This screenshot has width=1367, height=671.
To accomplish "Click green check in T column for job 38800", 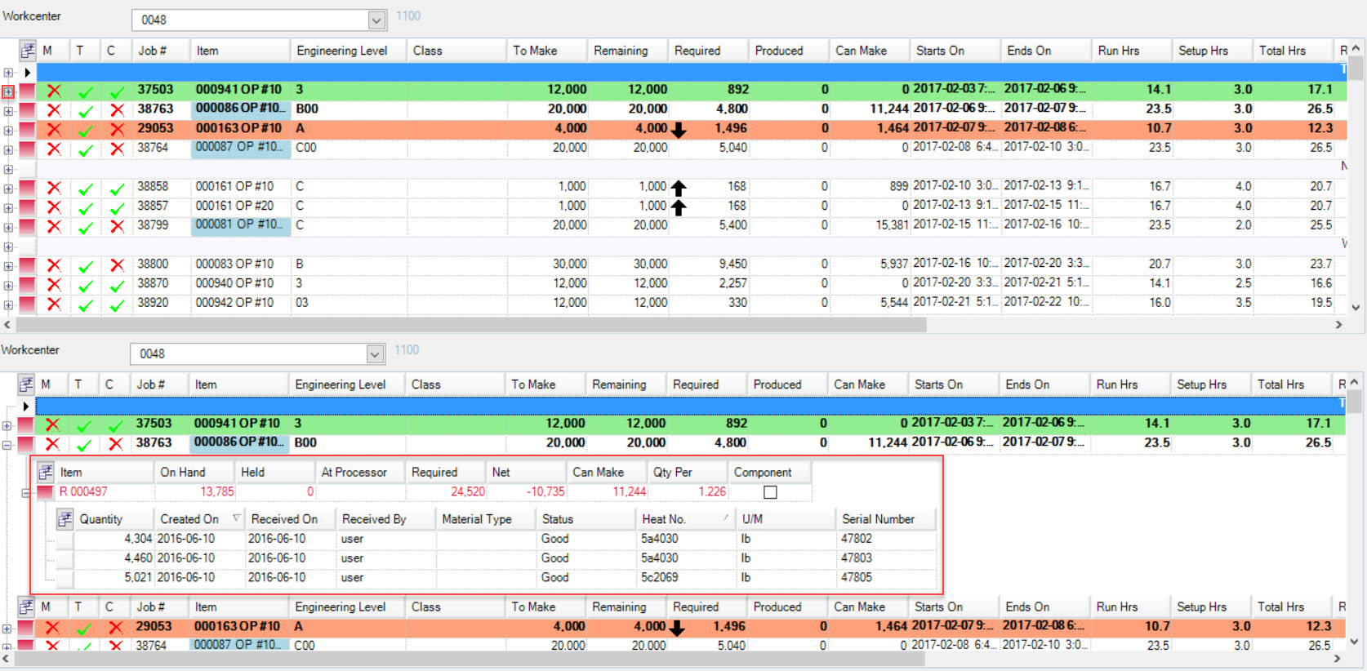I will [85, 266].
